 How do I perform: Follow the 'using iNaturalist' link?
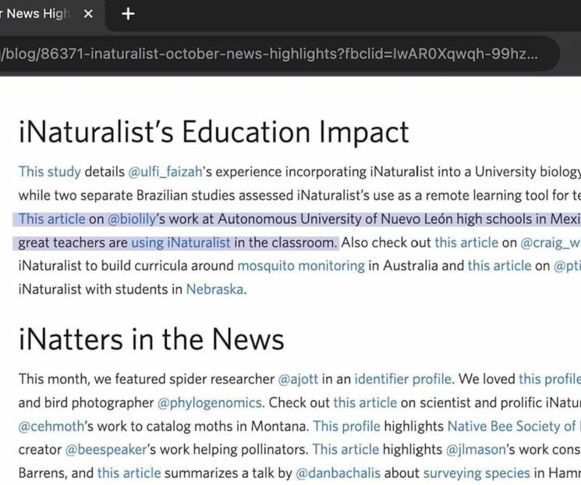(181, 242)
